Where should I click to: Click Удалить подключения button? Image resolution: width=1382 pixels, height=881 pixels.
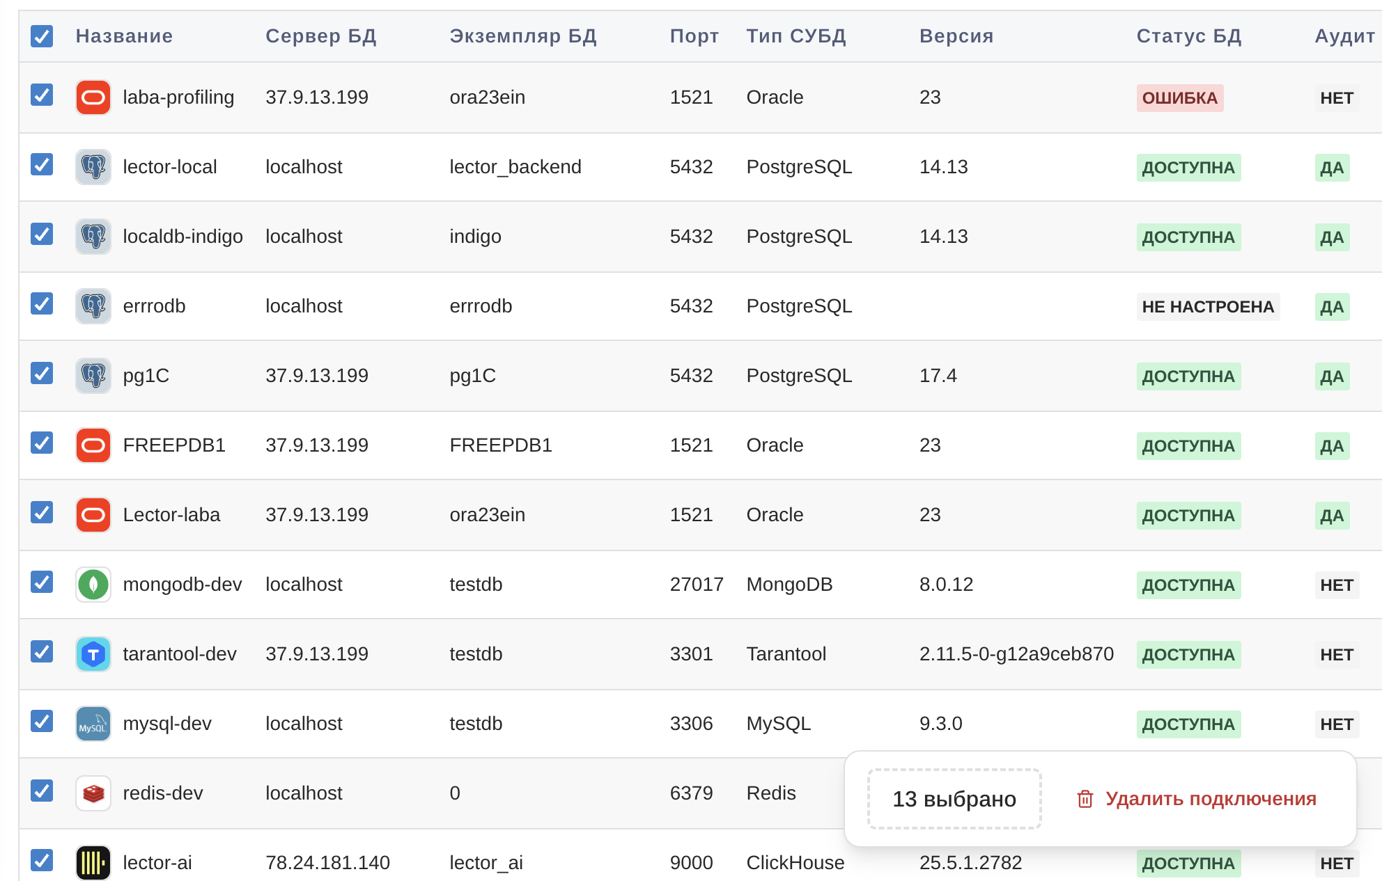[1210, 799]
